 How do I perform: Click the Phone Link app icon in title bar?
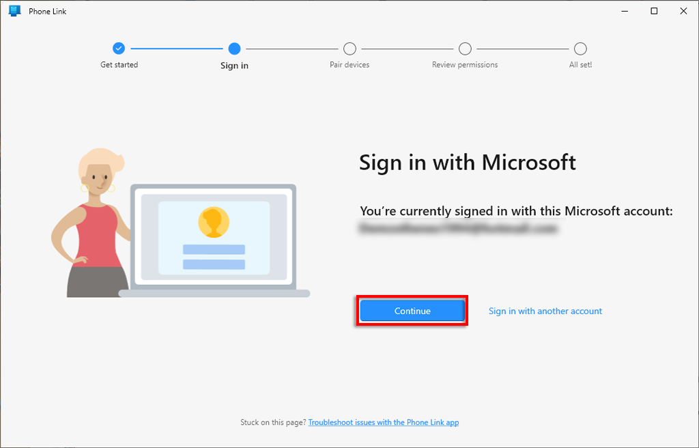(x=15, y=11)
